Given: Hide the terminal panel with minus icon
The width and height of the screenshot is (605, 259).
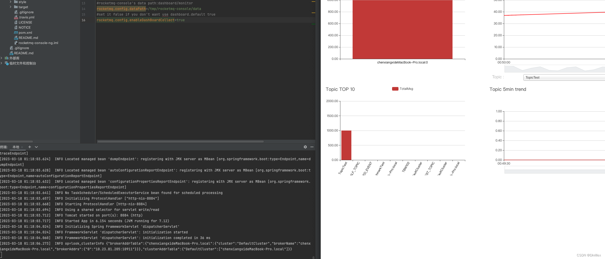Looking at the screenshot, I should coord(312,147).
